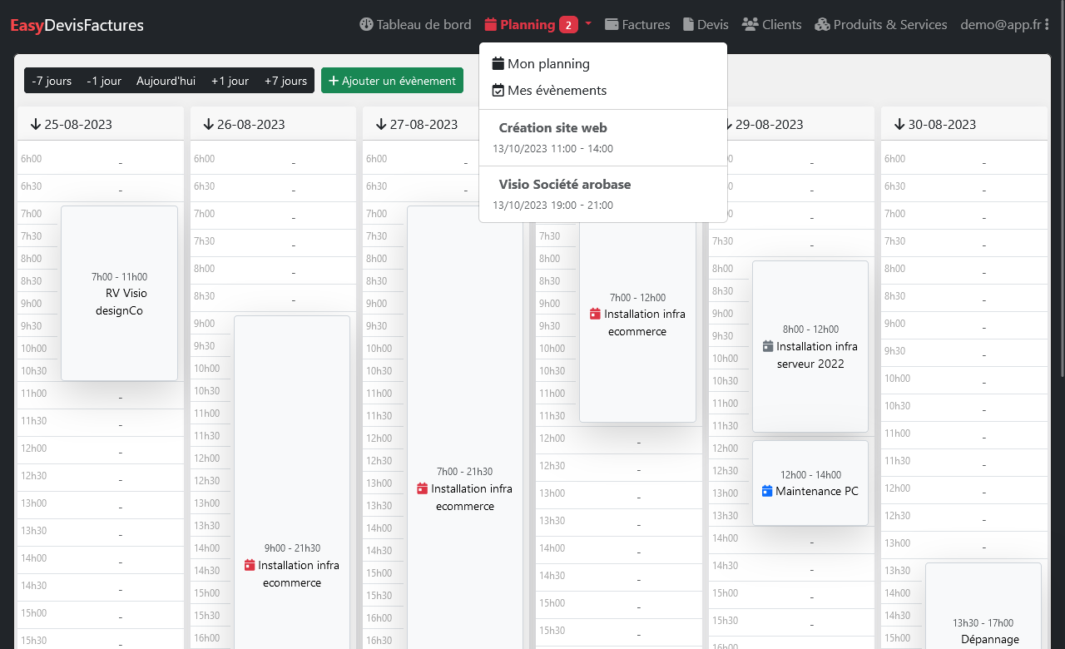This screenshot has width=1065, height=649.
Task: Click the 30-08-2023 column header
Action: tap(964, 124)
